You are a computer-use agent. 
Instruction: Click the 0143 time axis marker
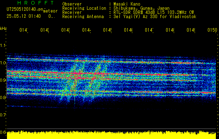(66, 30)
